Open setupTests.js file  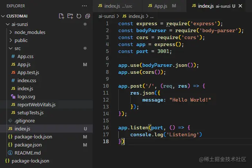pos(30,113)
